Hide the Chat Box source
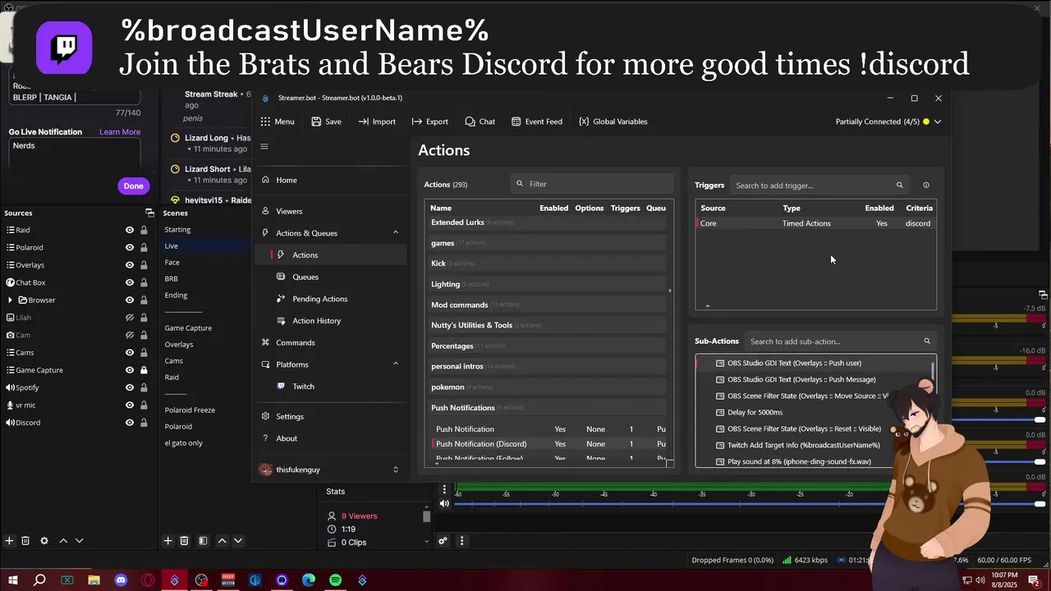This screenshot has width=1051, height=591. [130, 283]
